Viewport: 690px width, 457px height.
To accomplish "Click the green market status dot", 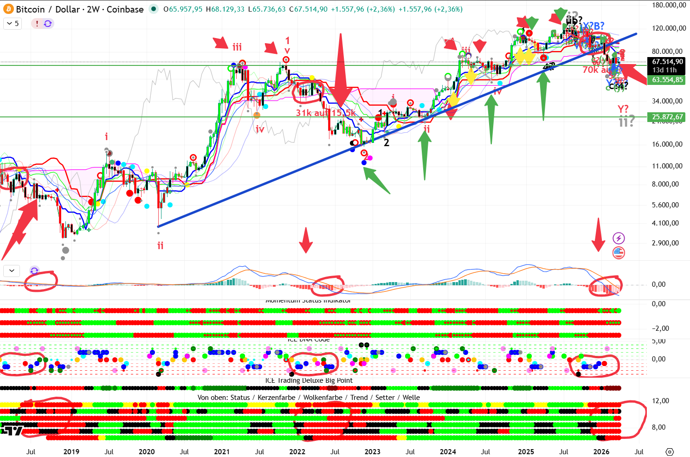I will (154, 9).
